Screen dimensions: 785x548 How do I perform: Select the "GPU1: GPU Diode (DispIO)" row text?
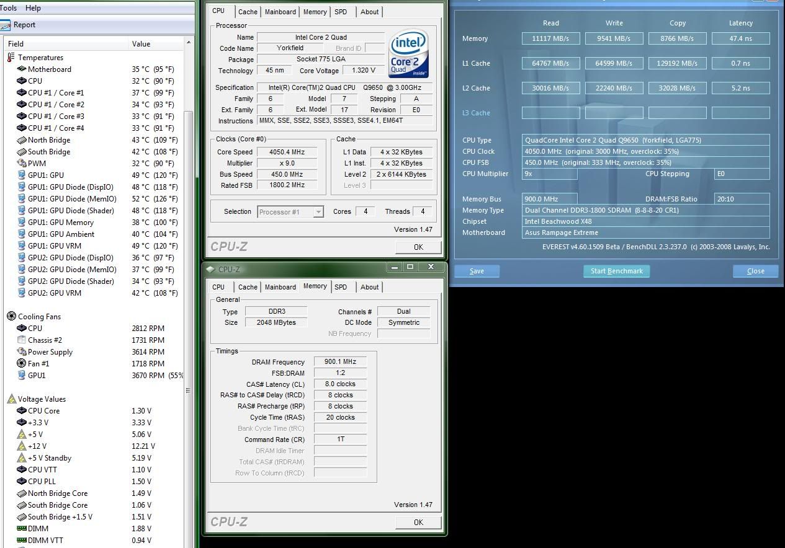[71, 187]
